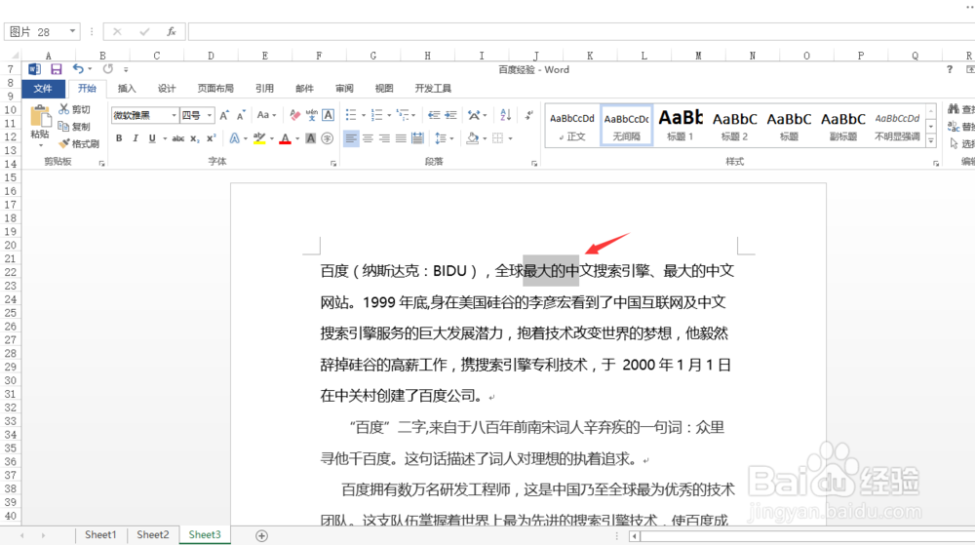Open bullet list dropdown arrow

(364, 115)
